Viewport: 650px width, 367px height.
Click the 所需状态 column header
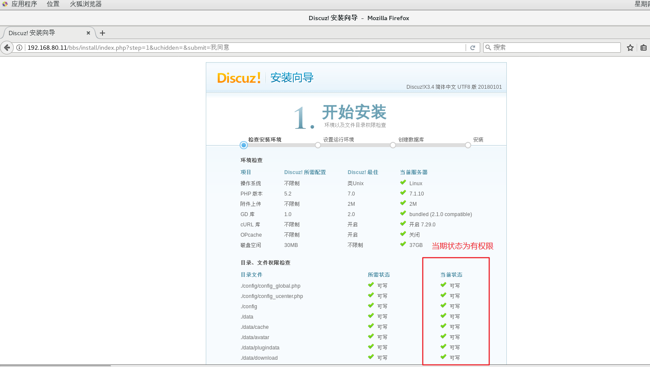click(379, 275)
